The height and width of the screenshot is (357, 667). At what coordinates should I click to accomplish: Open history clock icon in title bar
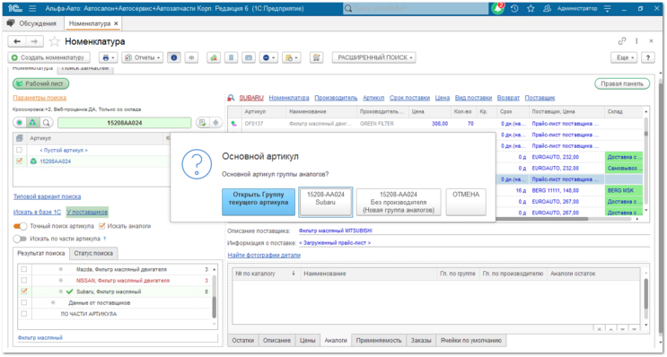(514, 8)
